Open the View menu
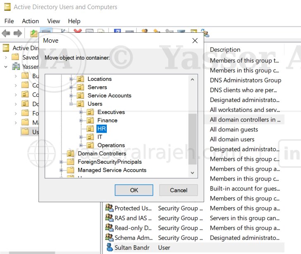This screenshot has height=254, width=301. point(53,21)
